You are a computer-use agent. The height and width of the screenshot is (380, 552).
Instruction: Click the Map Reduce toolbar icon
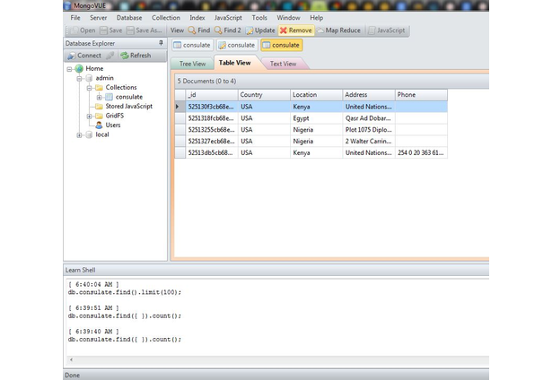320,30
